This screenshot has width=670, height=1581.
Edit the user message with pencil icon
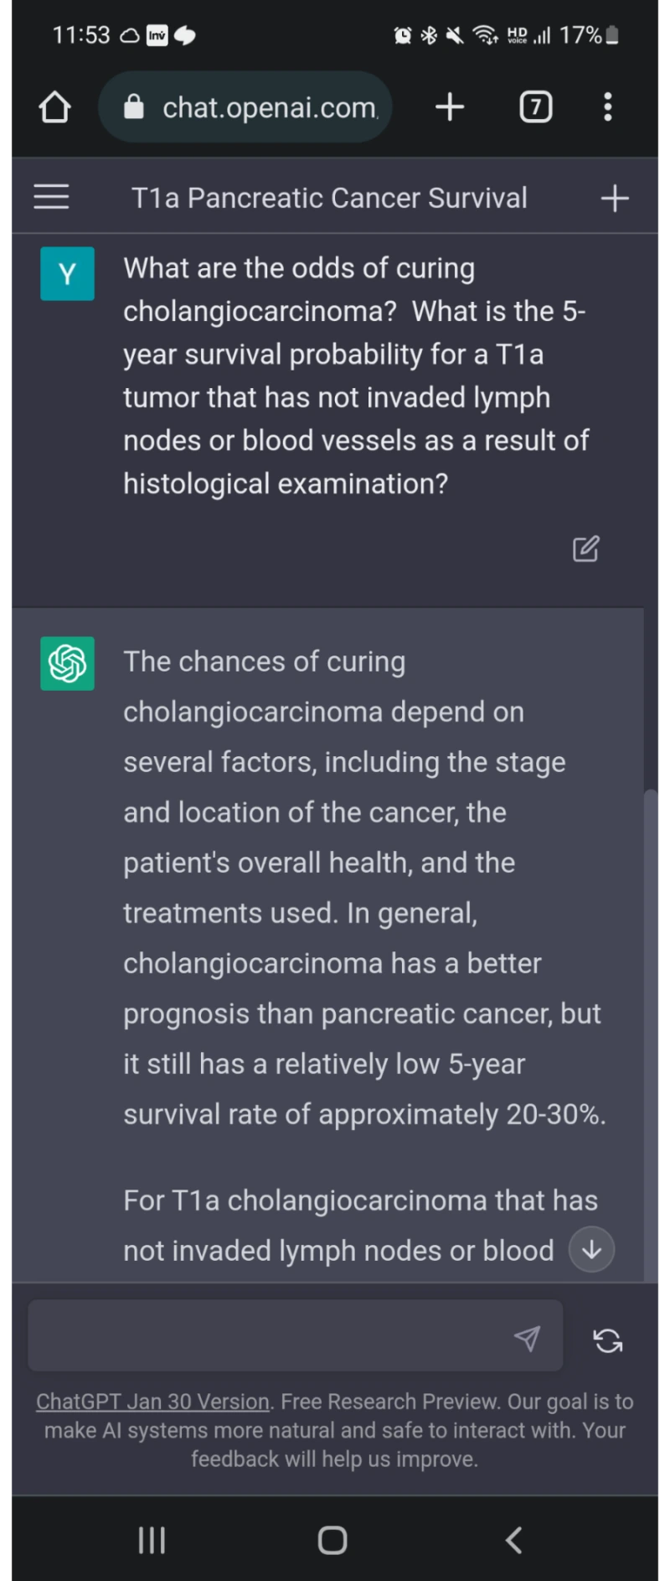tap(585, 549)
